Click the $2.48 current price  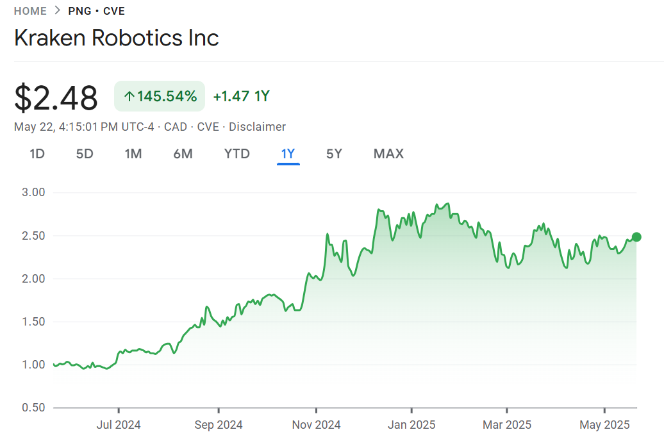pyautogui.click(x=56, y=98)
